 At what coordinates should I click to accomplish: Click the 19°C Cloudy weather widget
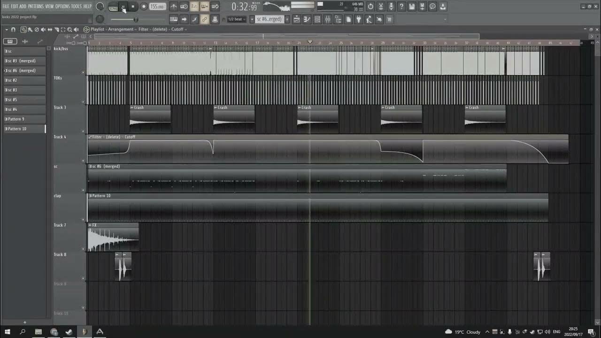click(463, 332)
